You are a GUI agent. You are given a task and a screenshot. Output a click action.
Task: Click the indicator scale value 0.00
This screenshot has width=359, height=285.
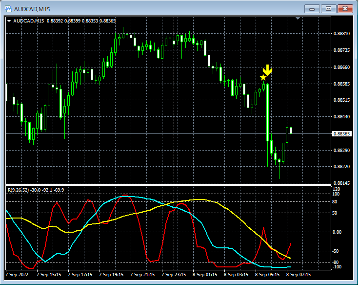pos(337,232)
